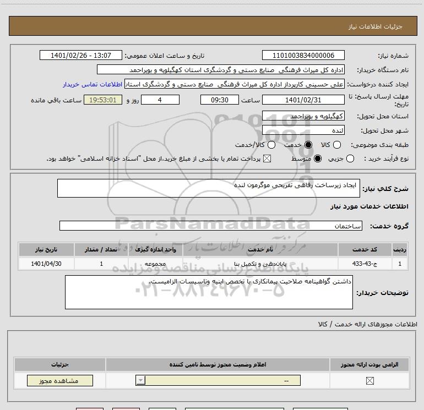424x410 pixels.
Task: Click the ردیف column header
Action: tap(400, 249)
